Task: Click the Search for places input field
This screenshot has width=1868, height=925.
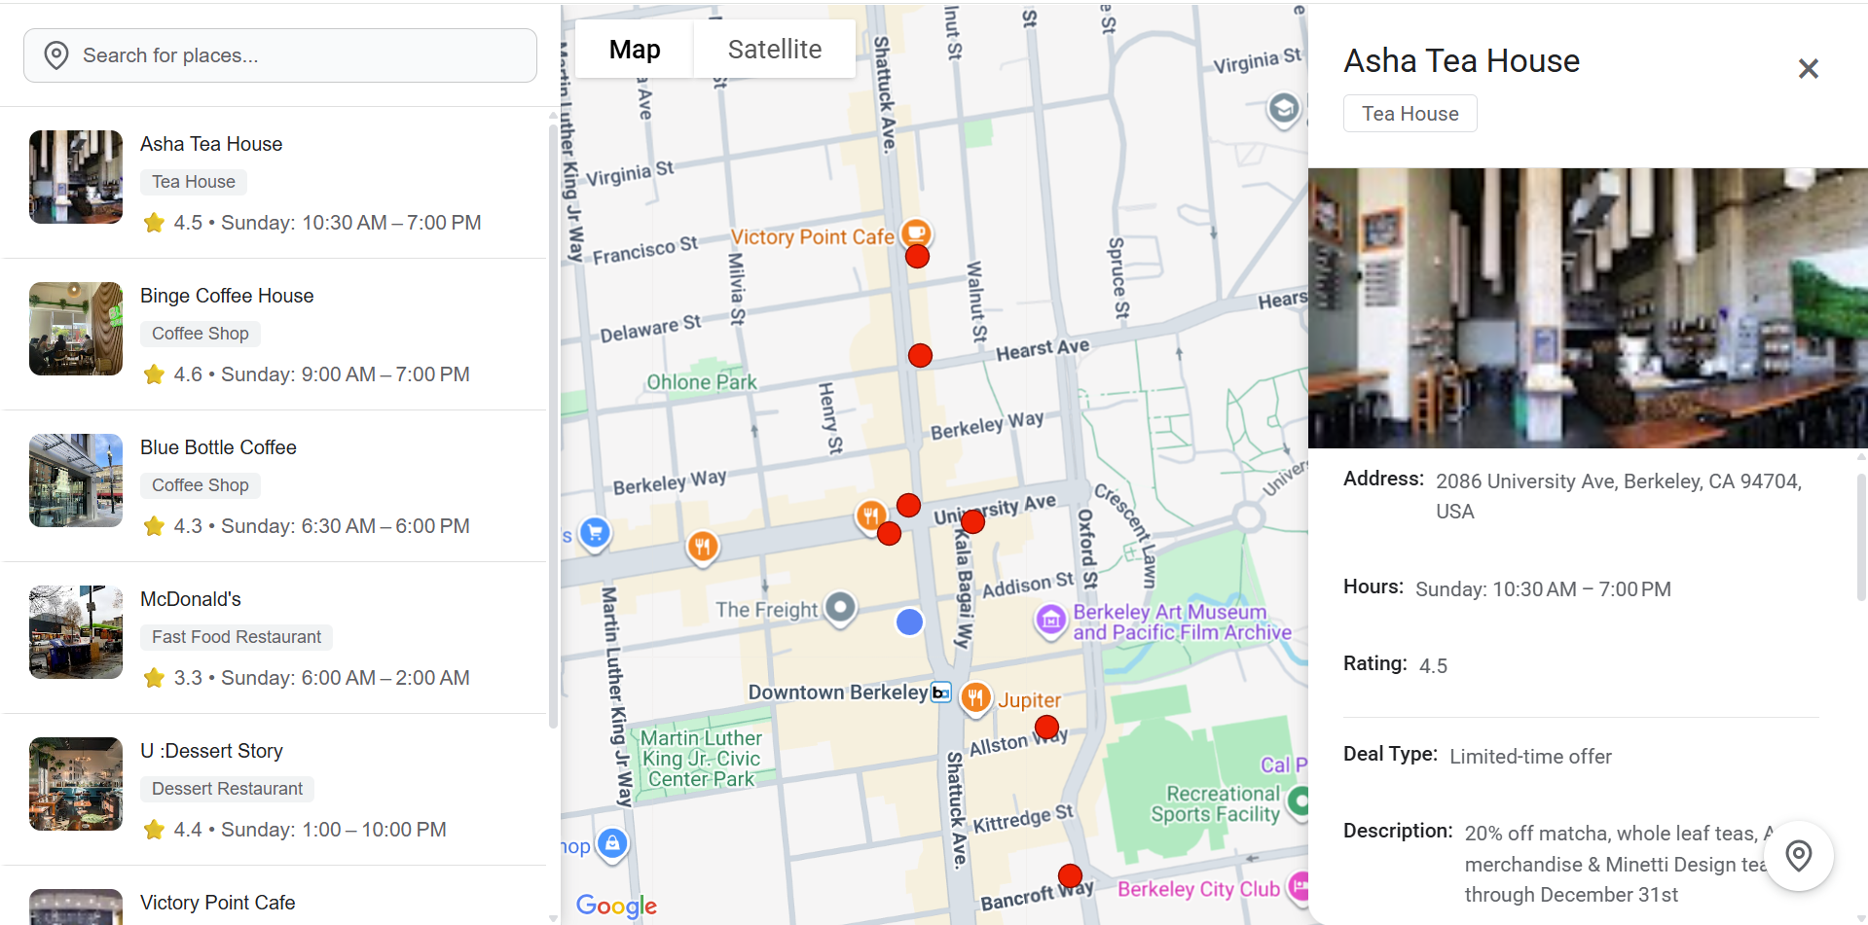Action: pos(280,55)
